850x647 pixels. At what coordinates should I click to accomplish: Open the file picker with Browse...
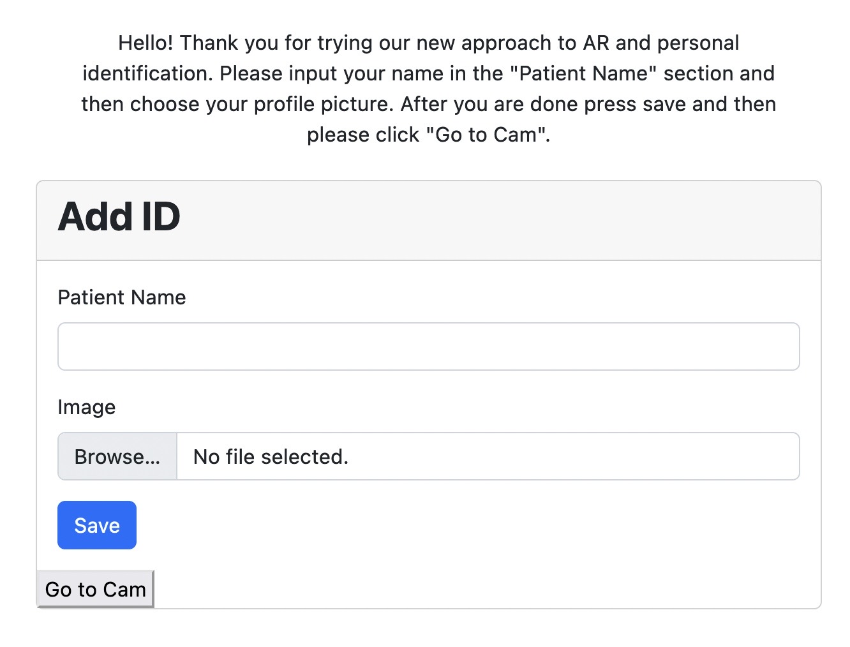click(x=117, y=456)
